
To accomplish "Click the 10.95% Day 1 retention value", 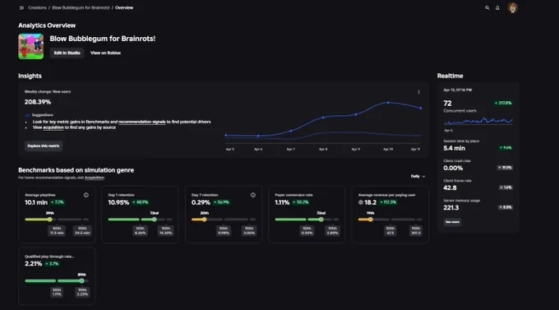I will click(x=118, y=202).
